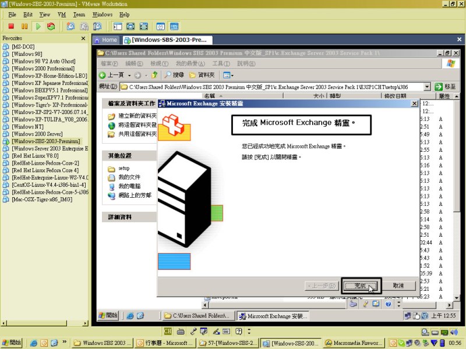The image size is (466, 349).
Task: Select [RedHat-Linux-Fedora-Core-2] in Favorites
Action: [45, 163]
